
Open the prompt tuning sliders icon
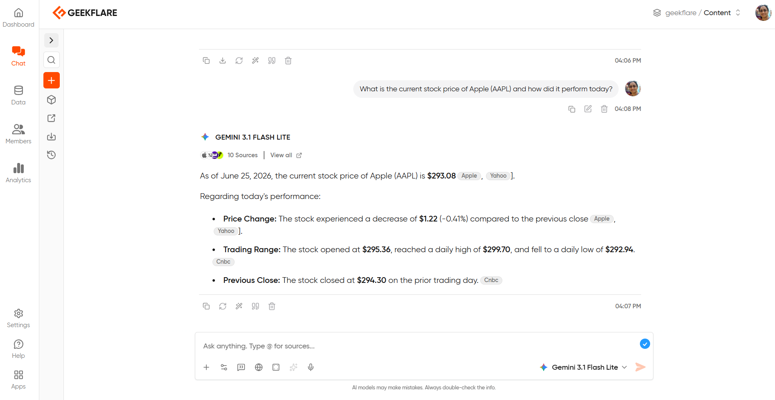224,367
